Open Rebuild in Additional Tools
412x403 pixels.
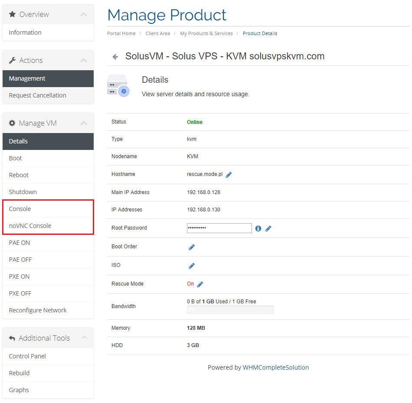pyautogui.click(x=48, y=374)
